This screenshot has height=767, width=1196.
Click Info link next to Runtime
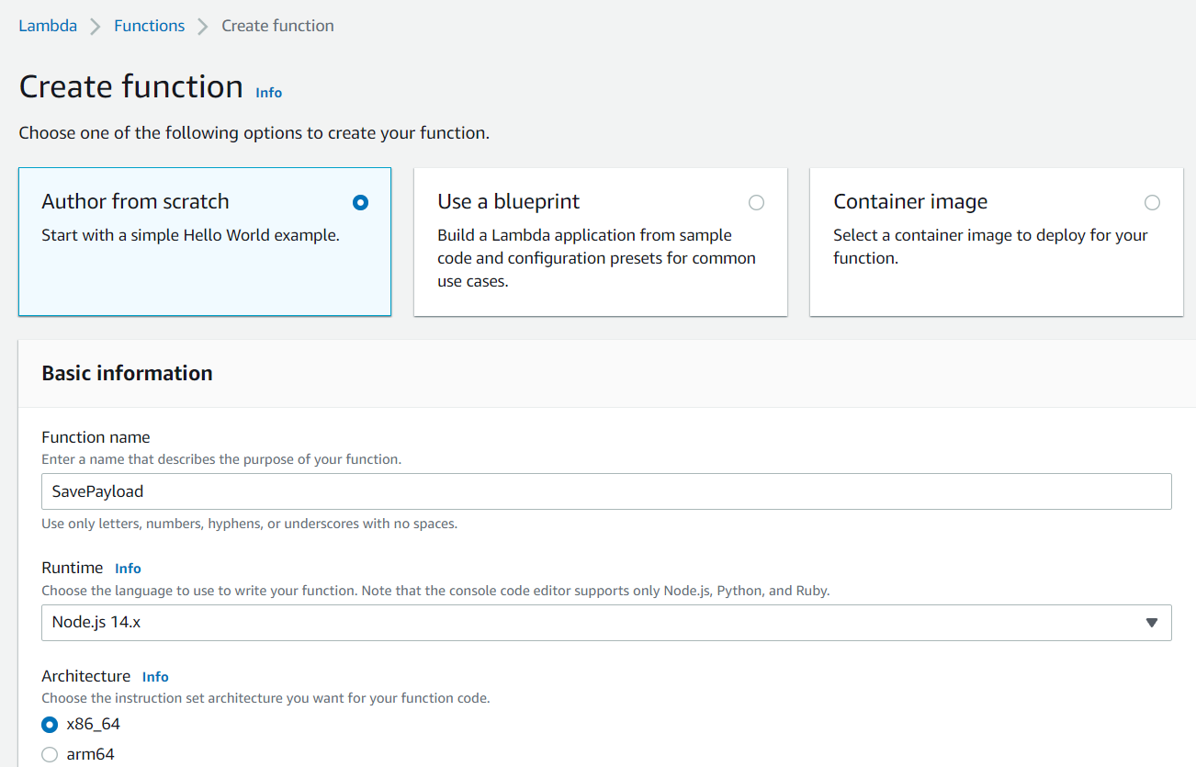coord(128,569)
